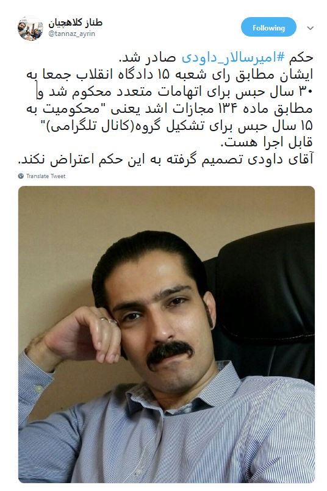The height and width of the screenshot is (491, 327).
Task: Click the Translate Tweet link
Action: pos(46,176)
